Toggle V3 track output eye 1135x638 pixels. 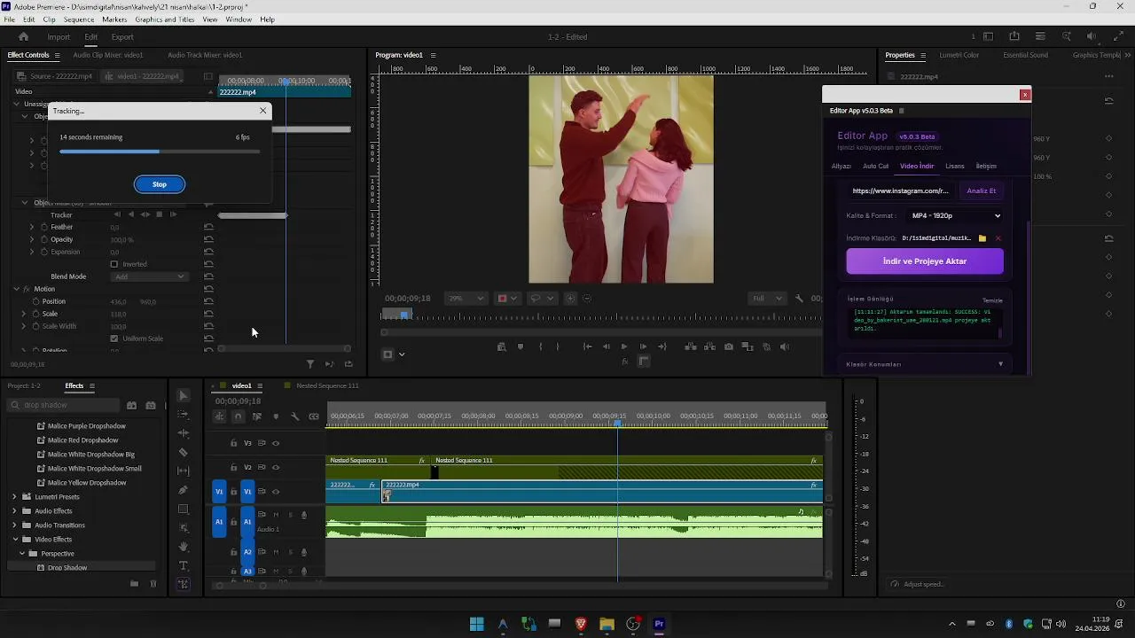click(x=276, y=443)
